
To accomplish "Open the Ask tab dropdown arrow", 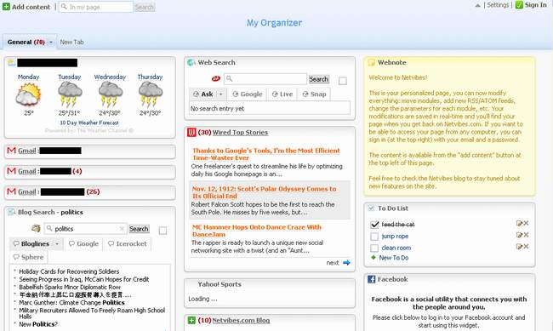I will [221, 94].
